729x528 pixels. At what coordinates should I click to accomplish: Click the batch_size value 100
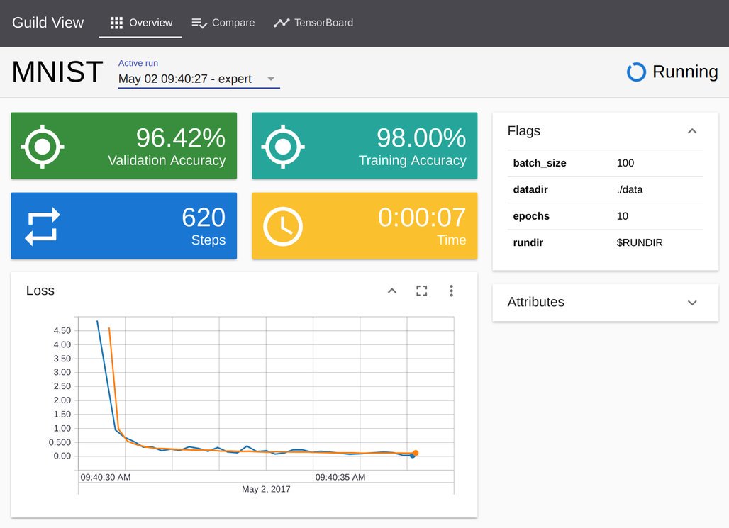click(x=625, y=163)
